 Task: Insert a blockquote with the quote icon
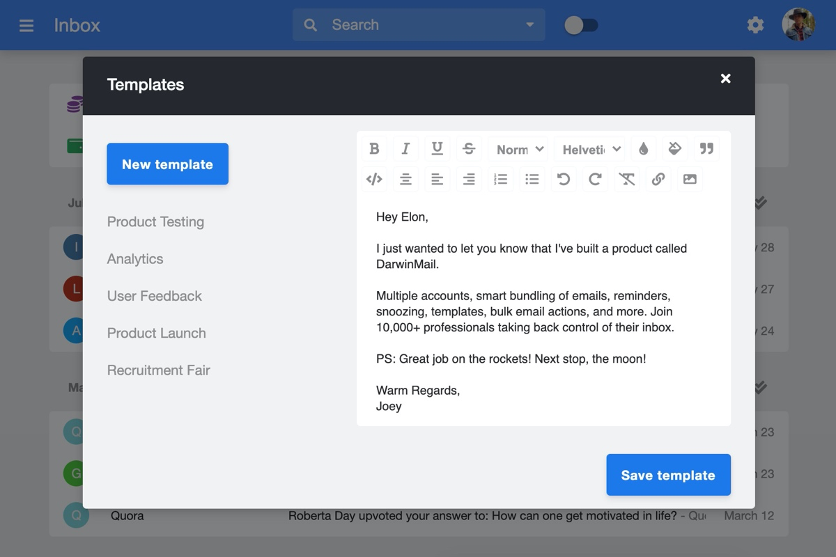coord(706,148)
